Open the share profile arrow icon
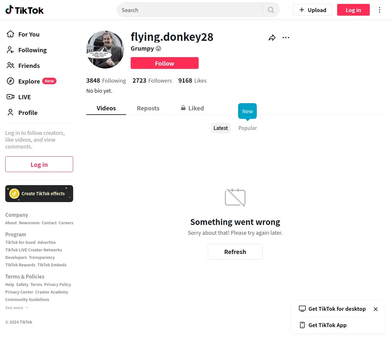This screenshot has width=392, height=349. click(272, 38)
